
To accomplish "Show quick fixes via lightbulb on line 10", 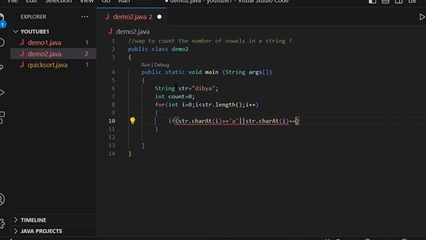I will coord(132,121).
